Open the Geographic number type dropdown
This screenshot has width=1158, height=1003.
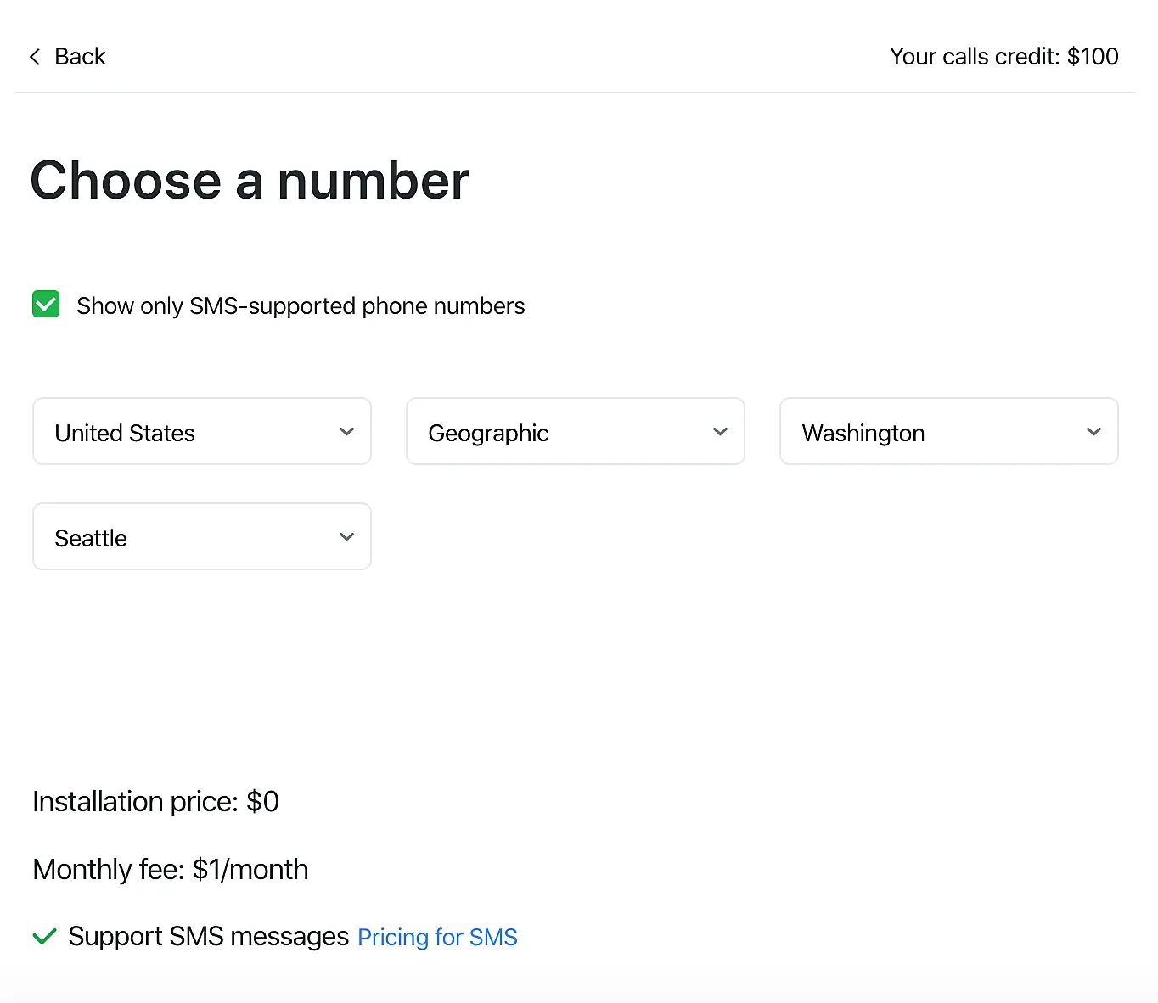(575, 432)
